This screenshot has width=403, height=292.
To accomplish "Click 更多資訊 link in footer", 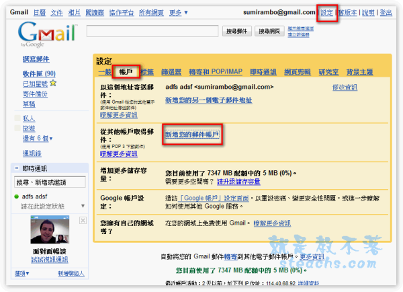I will coord(312,256).
